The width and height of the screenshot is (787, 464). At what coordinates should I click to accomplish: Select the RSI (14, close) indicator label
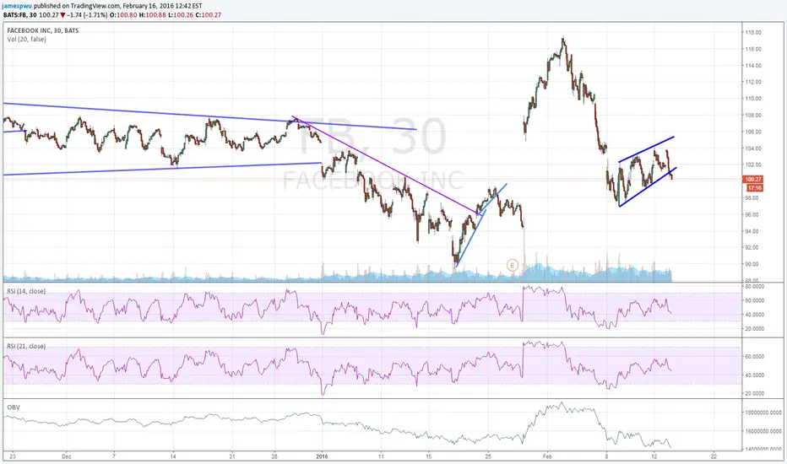point(26,291)
